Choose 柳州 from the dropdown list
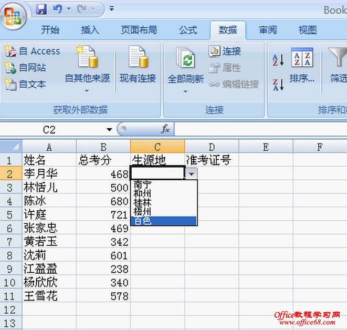347x330 pixels. coord(164,193)
